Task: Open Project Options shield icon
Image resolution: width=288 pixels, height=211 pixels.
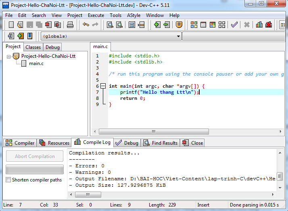Action: [179, 25]
